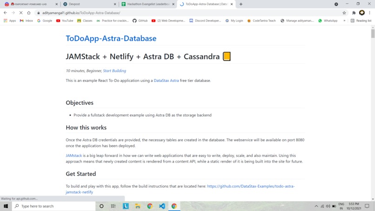This screenshot has width=375, height=211.
Task: Open Cortana circle on the taskbar
Action: (x=101, y=206)
